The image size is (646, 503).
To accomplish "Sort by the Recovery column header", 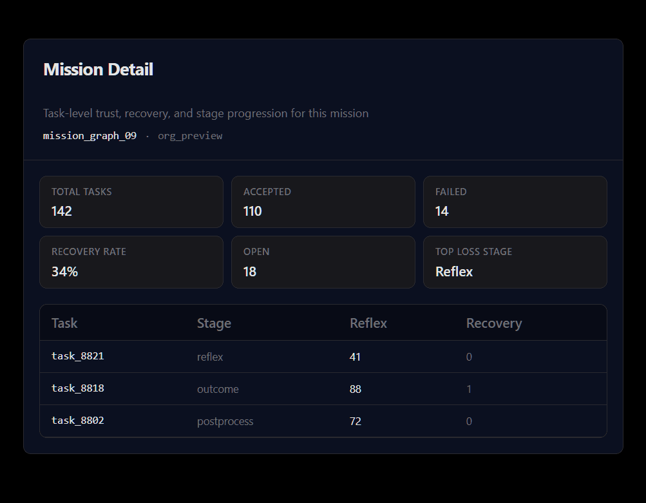I will (494, 323).
